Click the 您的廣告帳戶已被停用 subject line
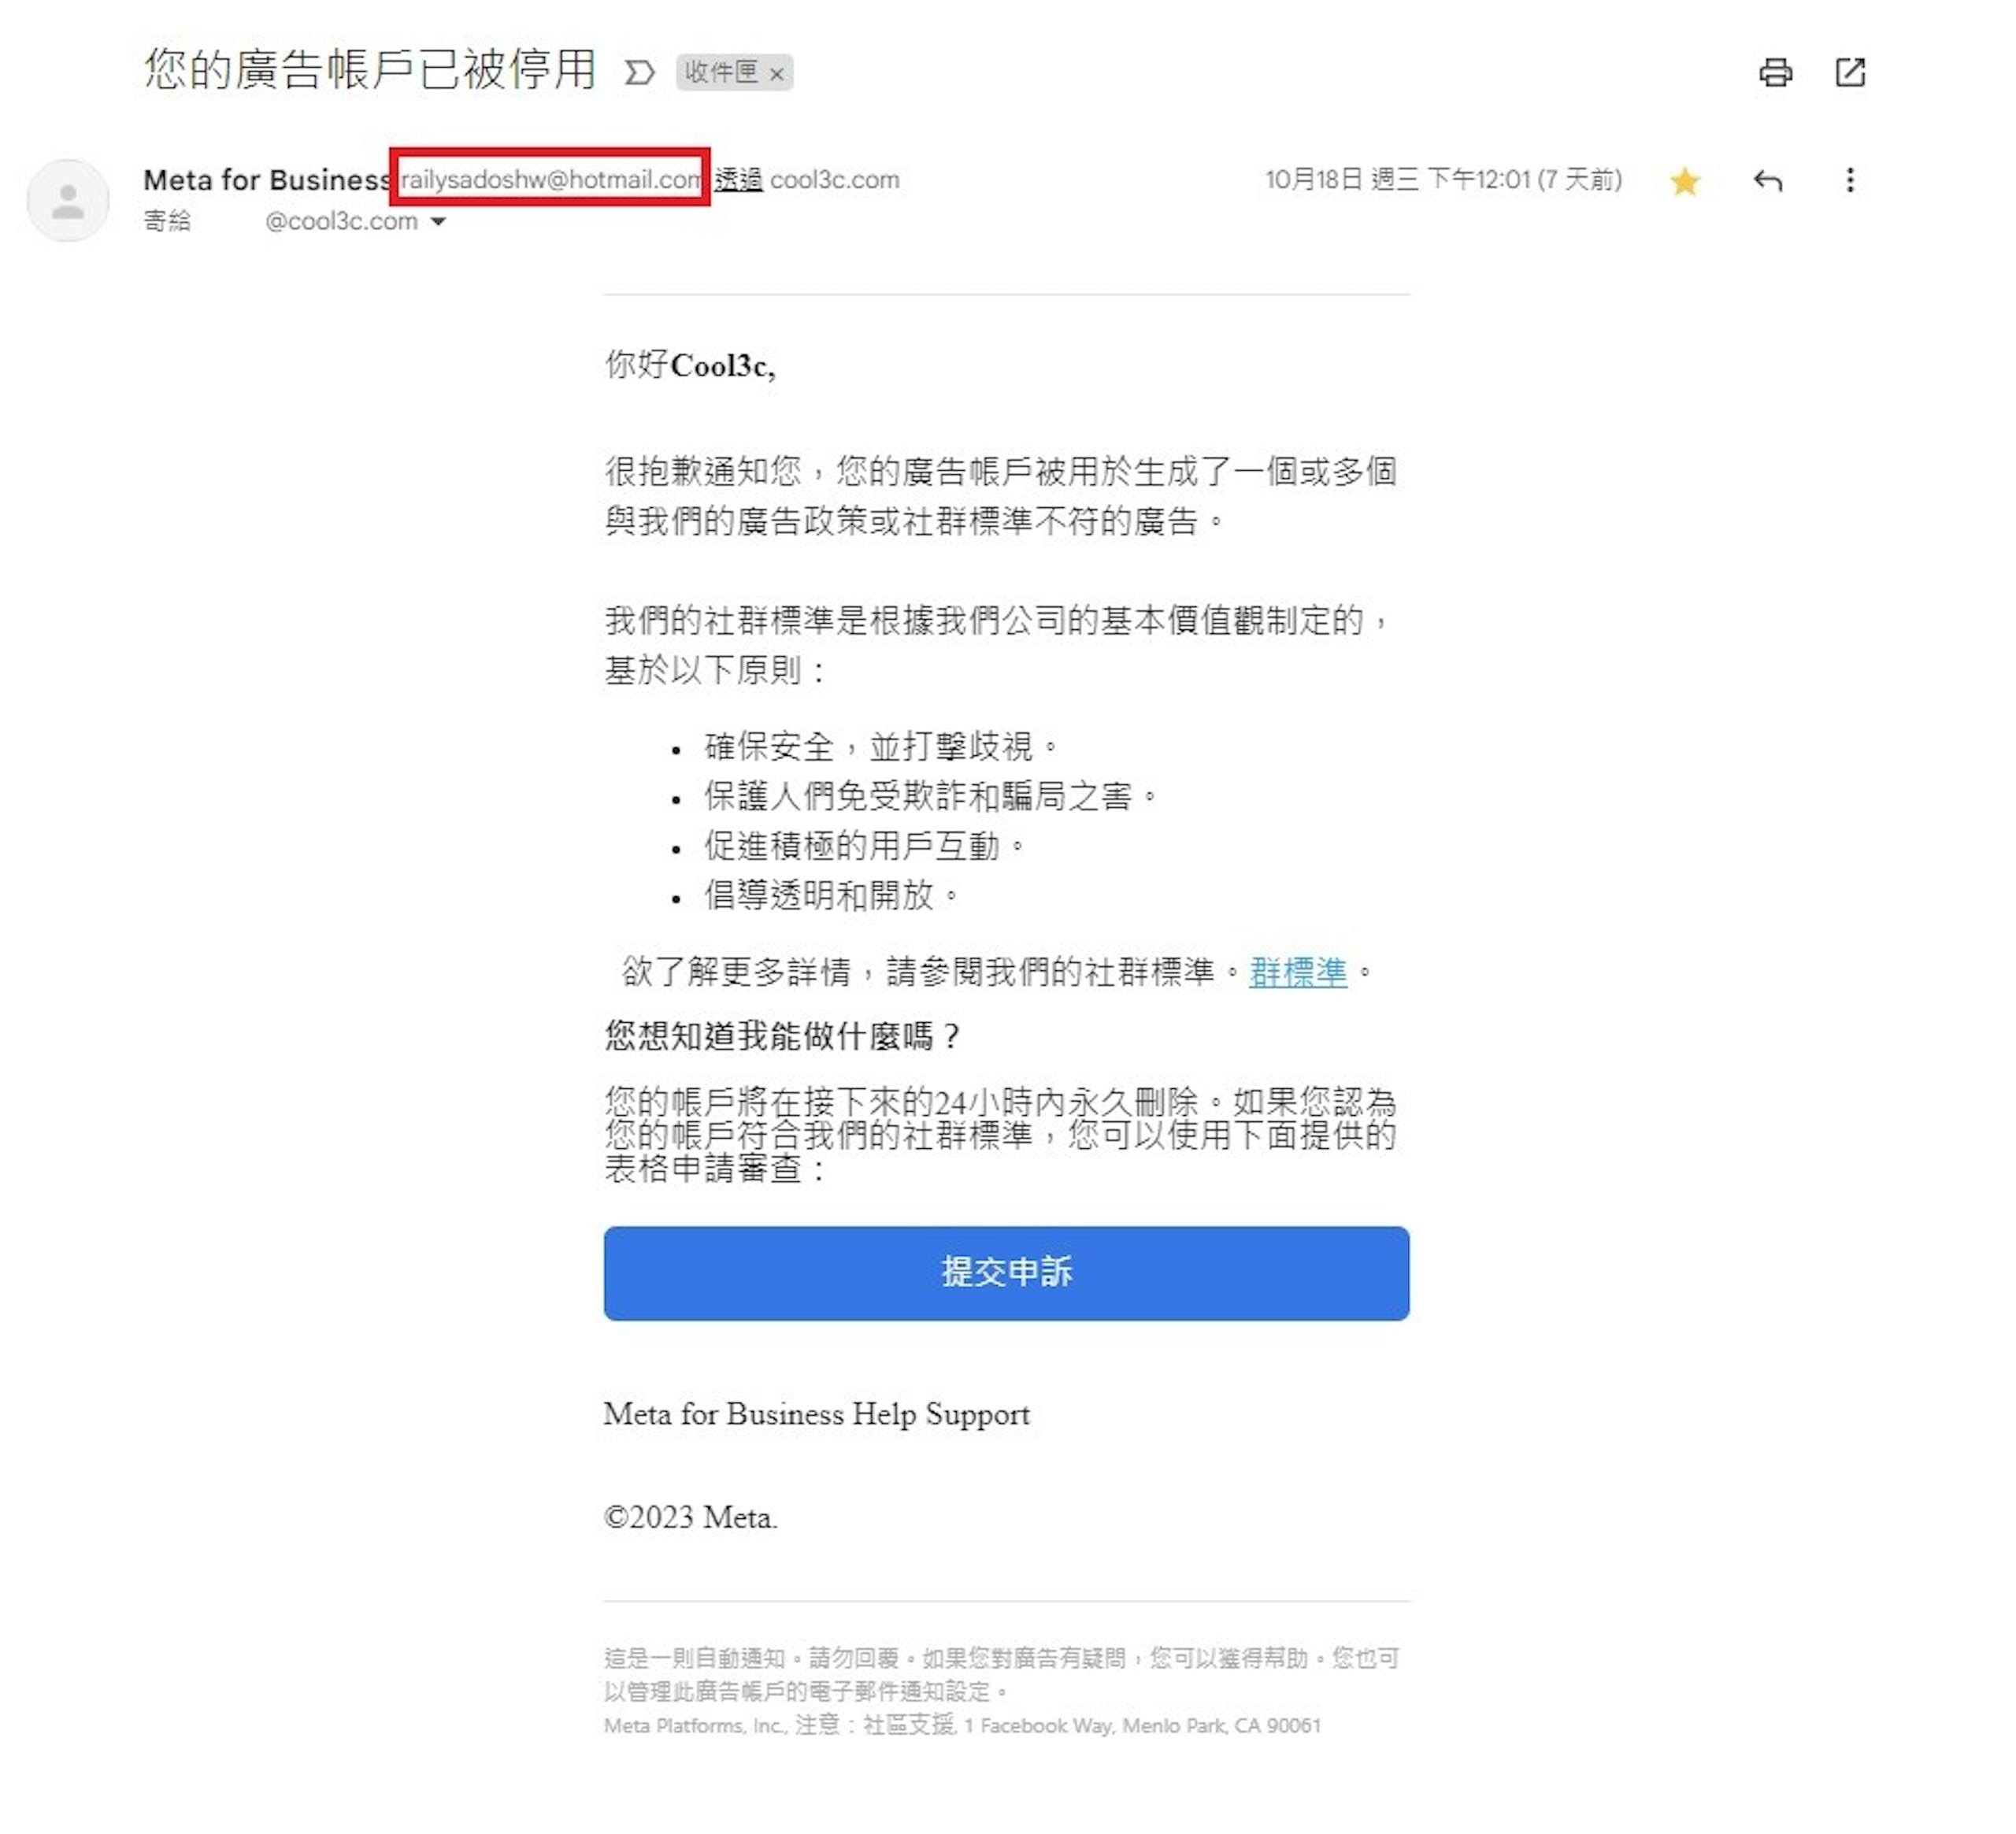Screen dimensions: 2016x1834 click(370, 70)
